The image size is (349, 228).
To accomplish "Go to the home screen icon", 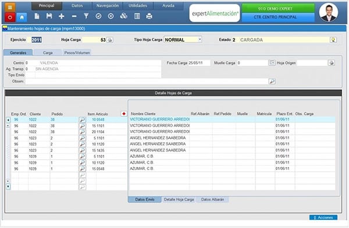I will [x=22, y=17].
